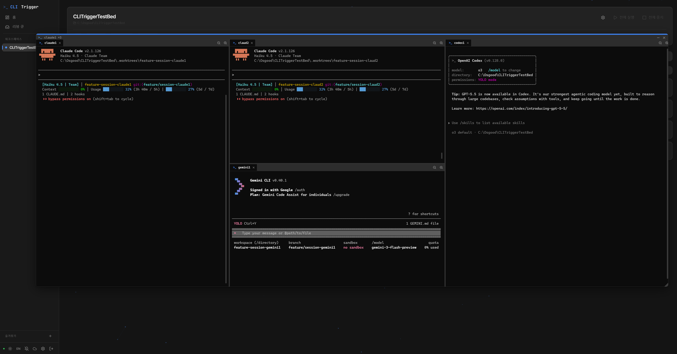
Task: Switch language using the EN button
Action: (x=18, y=349)
